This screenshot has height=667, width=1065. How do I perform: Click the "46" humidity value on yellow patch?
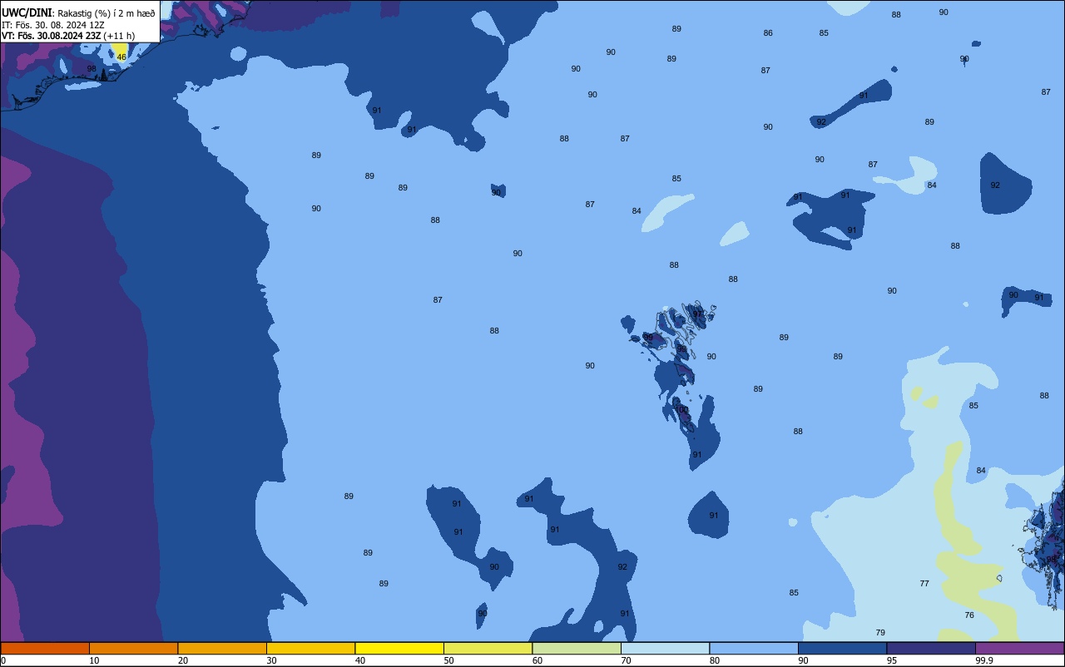click(x=121, y=57)
